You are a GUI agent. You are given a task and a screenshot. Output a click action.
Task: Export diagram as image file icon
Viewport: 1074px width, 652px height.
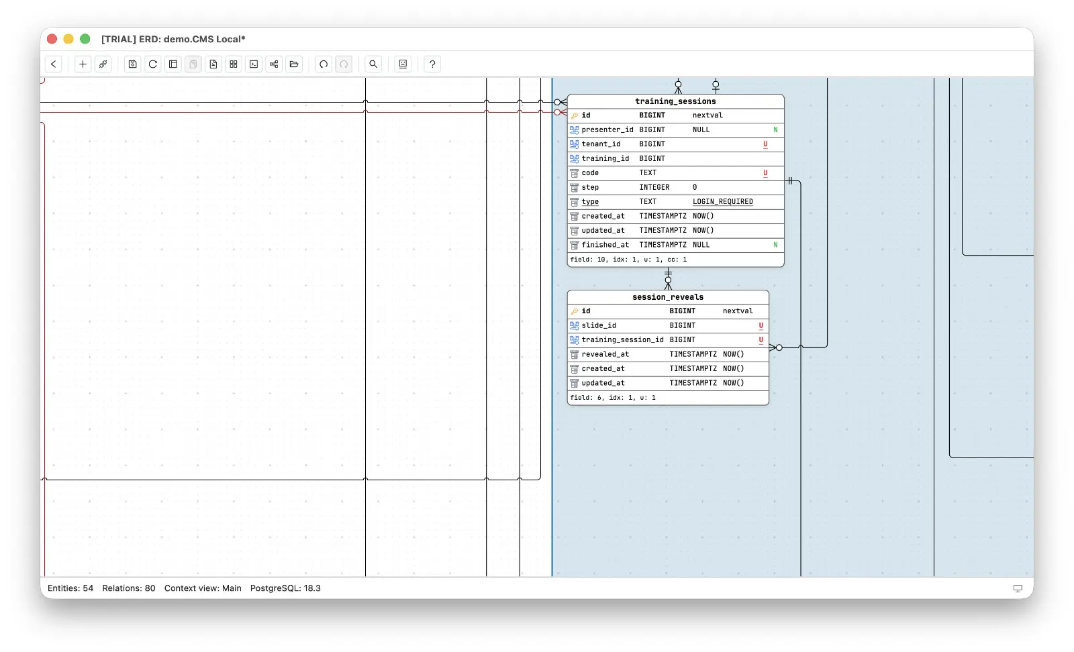point(213,64)
